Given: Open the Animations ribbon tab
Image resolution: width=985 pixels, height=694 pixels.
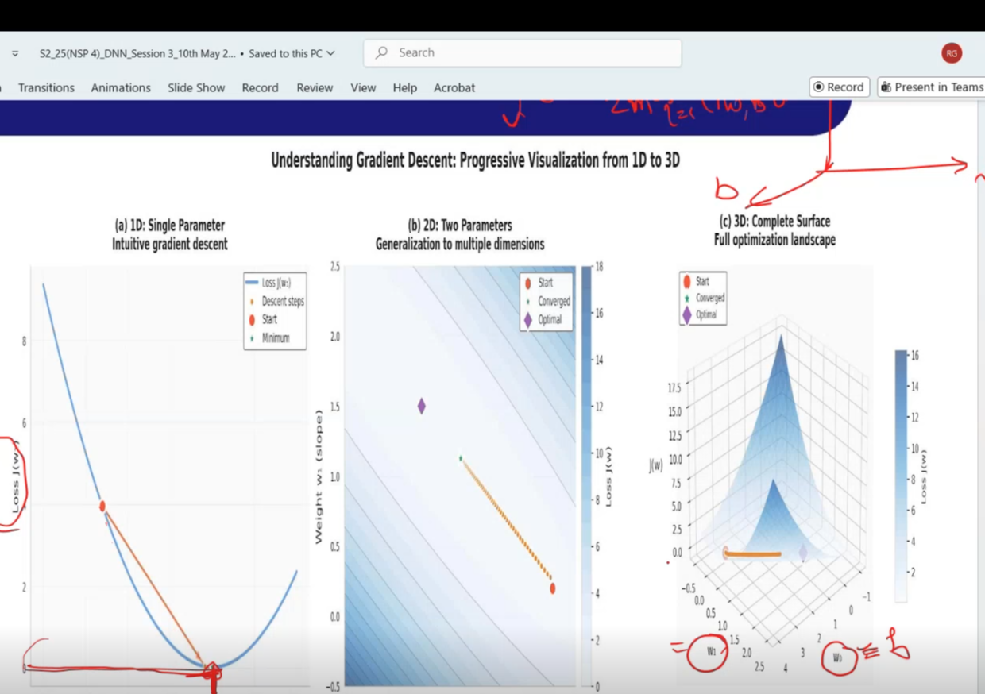Looking at the screenshot, I should 121,87.
